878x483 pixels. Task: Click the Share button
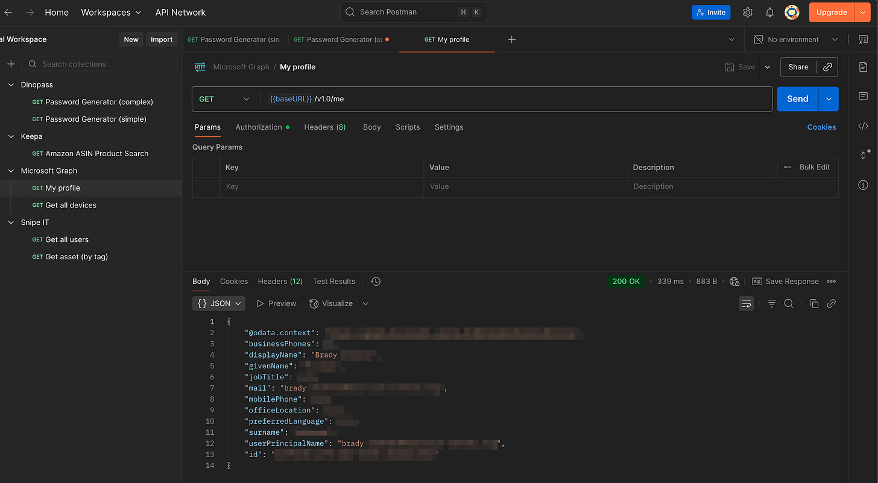[x=798, y=67]
